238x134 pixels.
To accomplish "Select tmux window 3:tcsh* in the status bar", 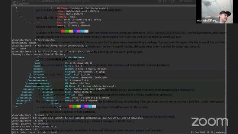I will tap(52, 133).
